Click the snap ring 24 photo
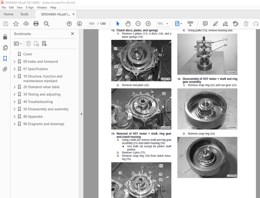260x198 pixels. [207, 157]
